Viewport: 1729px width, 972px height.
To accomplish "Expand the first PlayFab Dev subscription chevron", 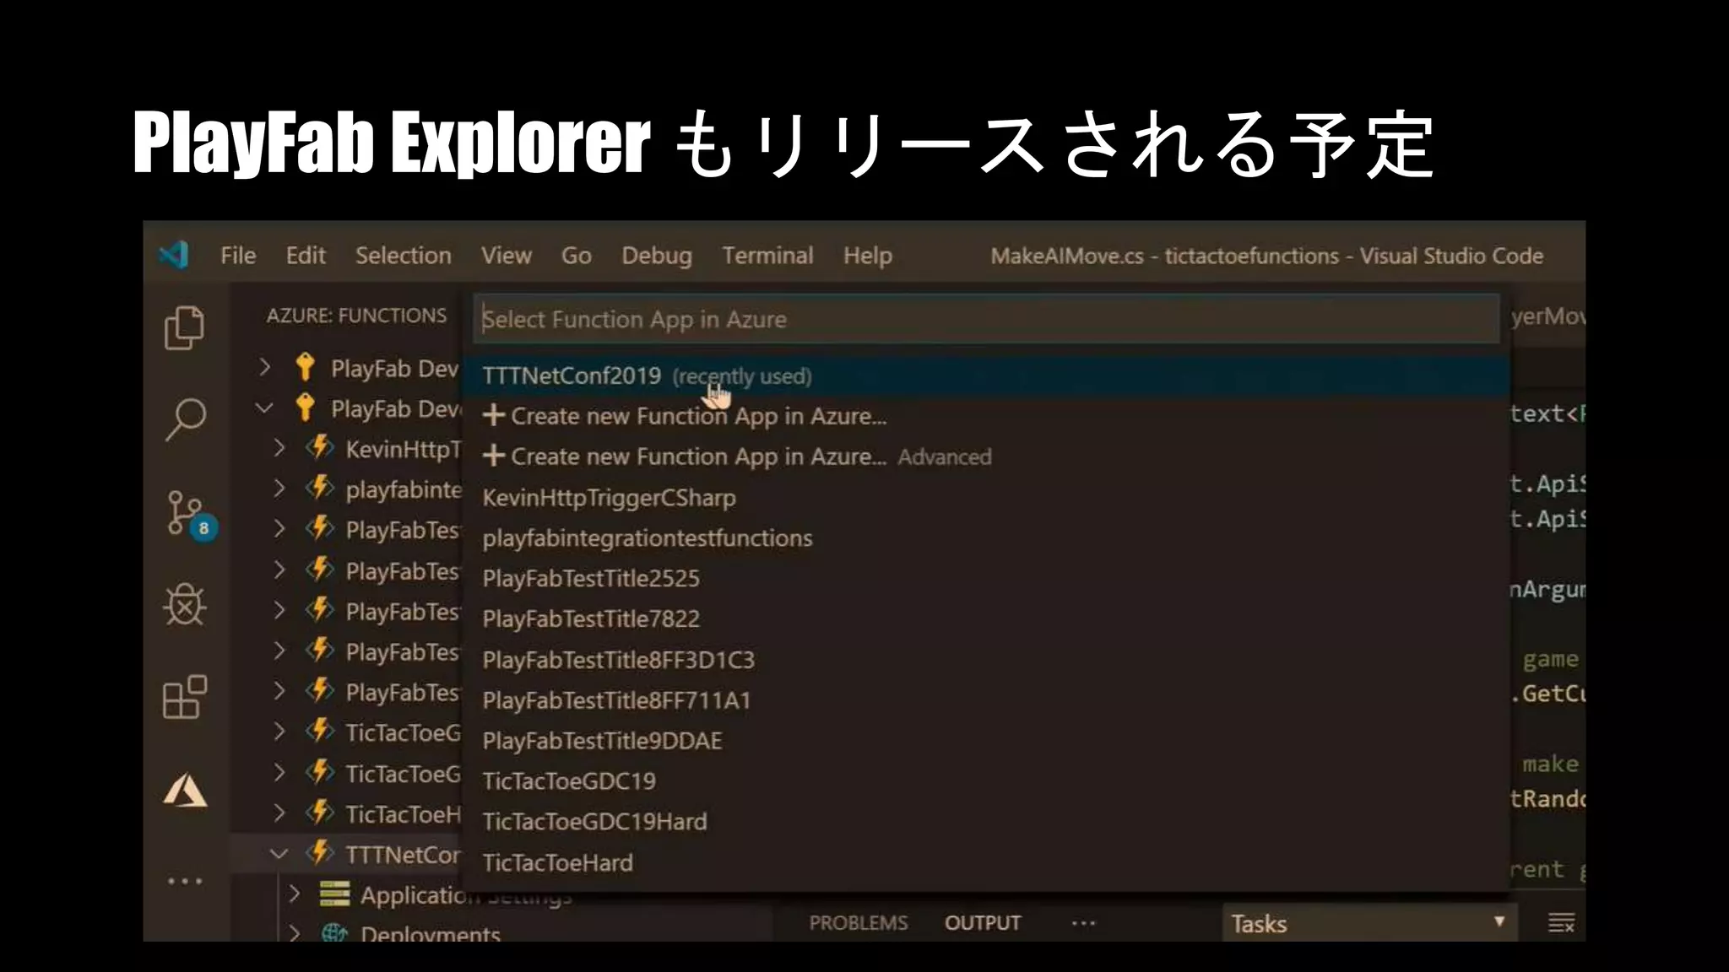I will tap(265, 367).
